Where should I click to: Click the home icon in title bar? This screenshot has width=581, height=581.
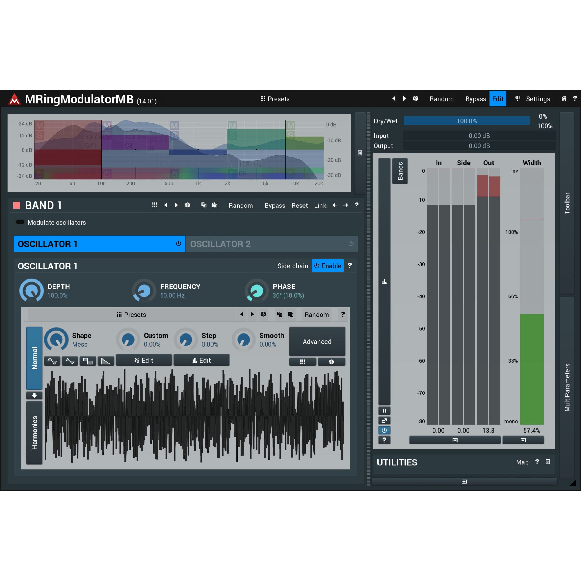click(x=564, y=99)
